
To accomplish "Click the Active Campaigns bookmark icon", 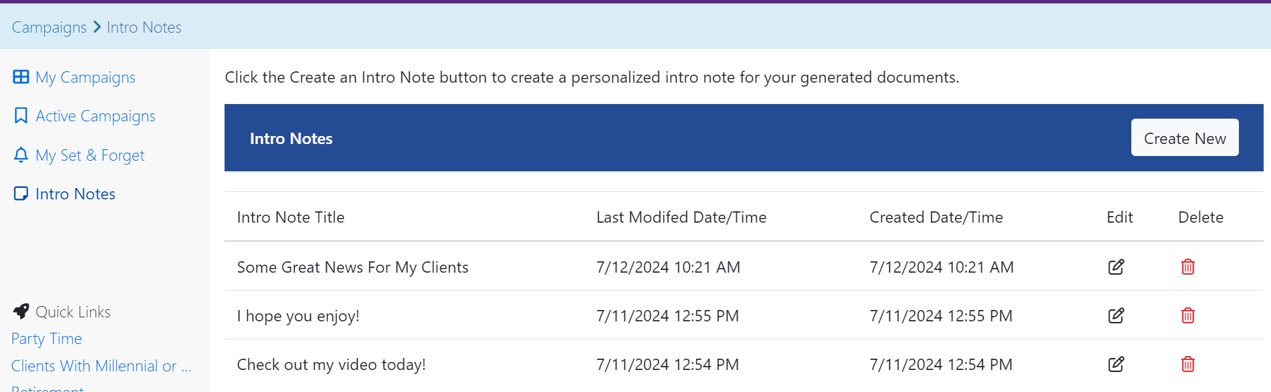I will (21, 115).
